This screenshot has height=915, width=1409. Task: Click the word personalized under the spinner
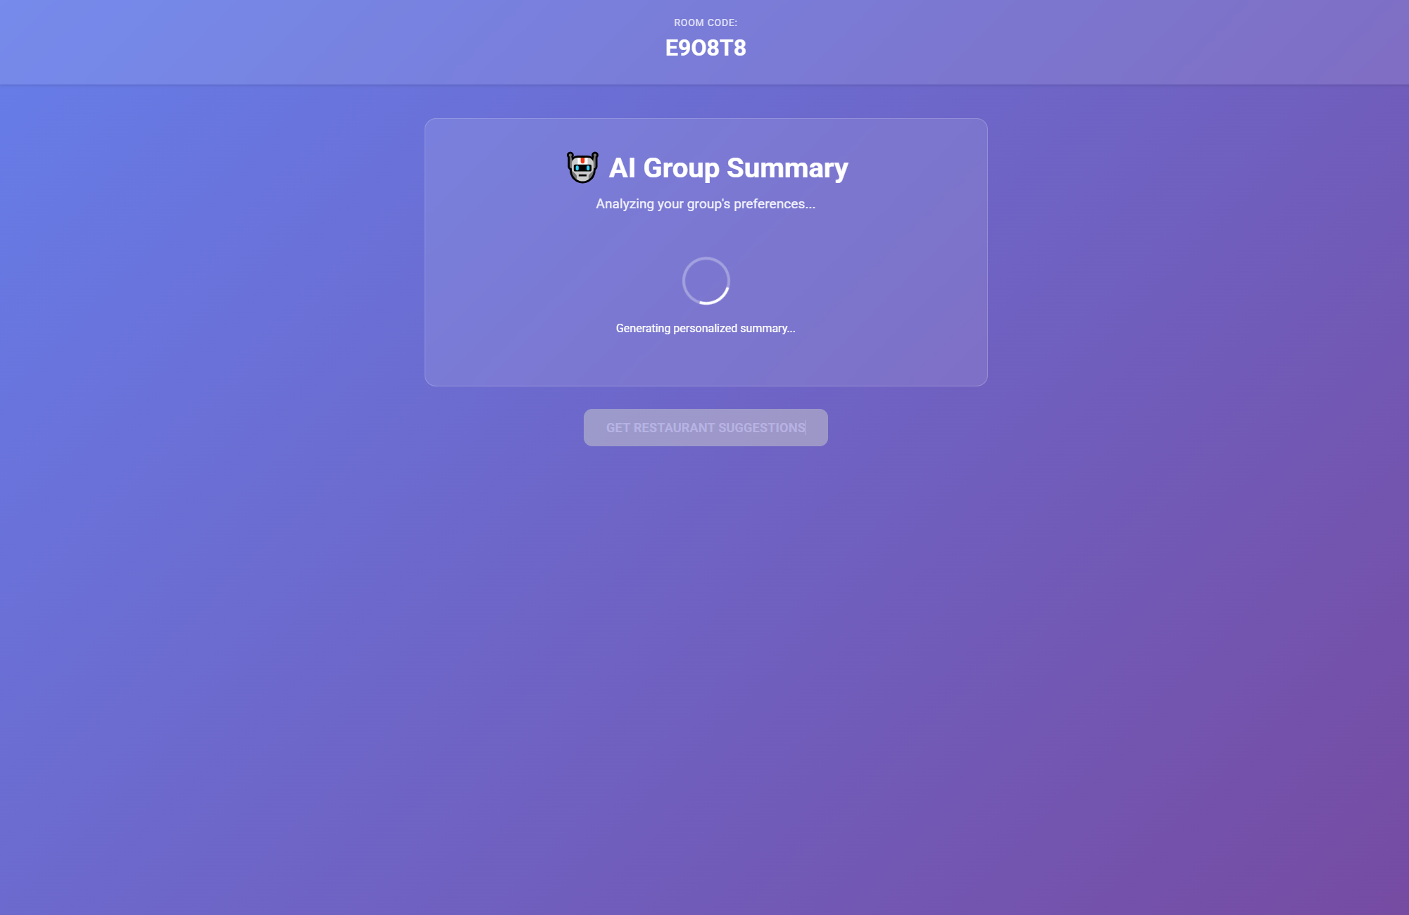tap(705, 328)
